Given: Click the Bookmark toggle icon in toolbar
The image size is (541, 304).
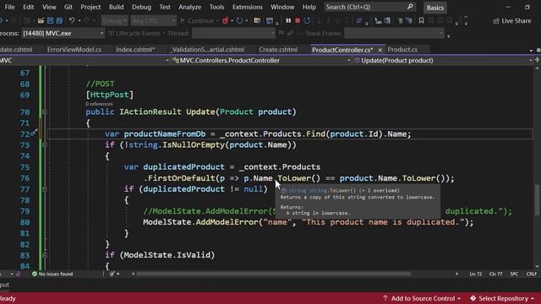Looking at the screenshot, I should [421, 20].
